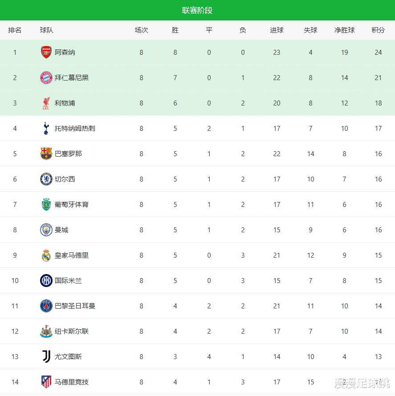The width and height of the screenshot is (395, 396).
Task: Click the Barcelona club crest
Action: click(46, 154)
